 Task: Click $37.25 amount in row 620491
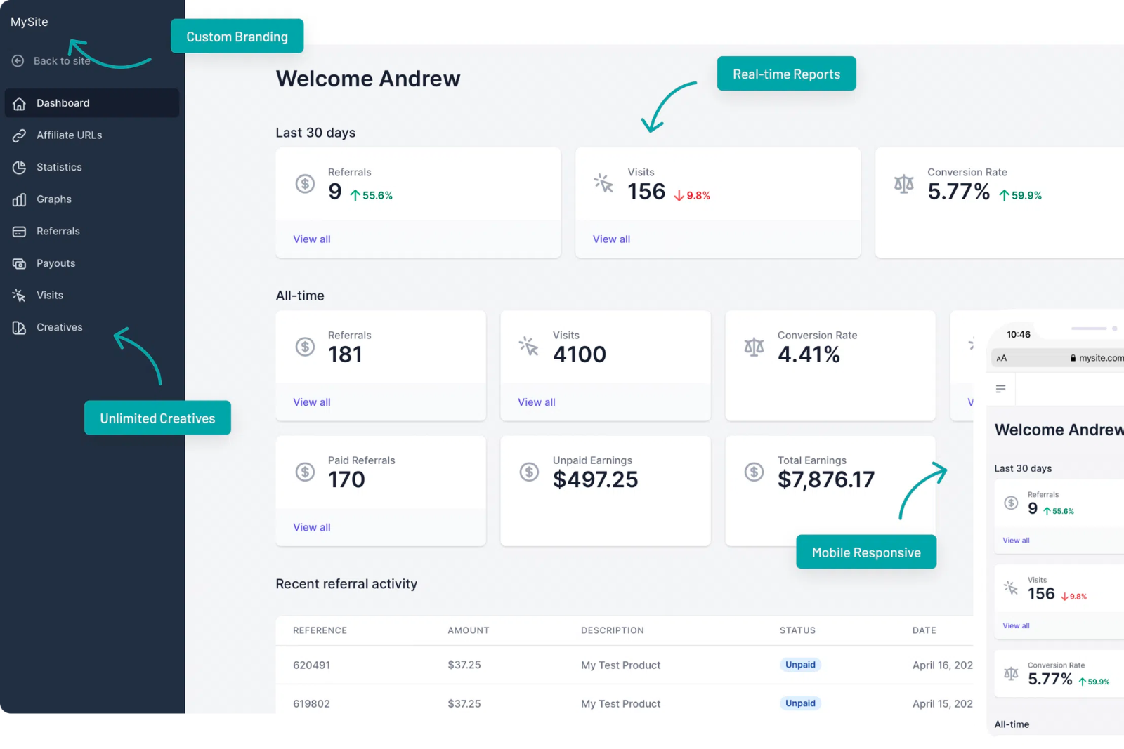(x=464, y=665)
